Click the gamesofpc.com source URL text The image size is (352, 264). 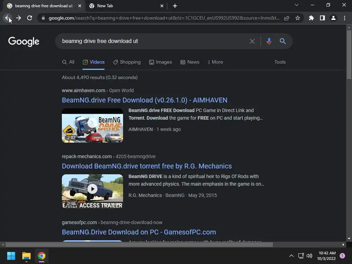pyautogui.click(x=79, y=222)
